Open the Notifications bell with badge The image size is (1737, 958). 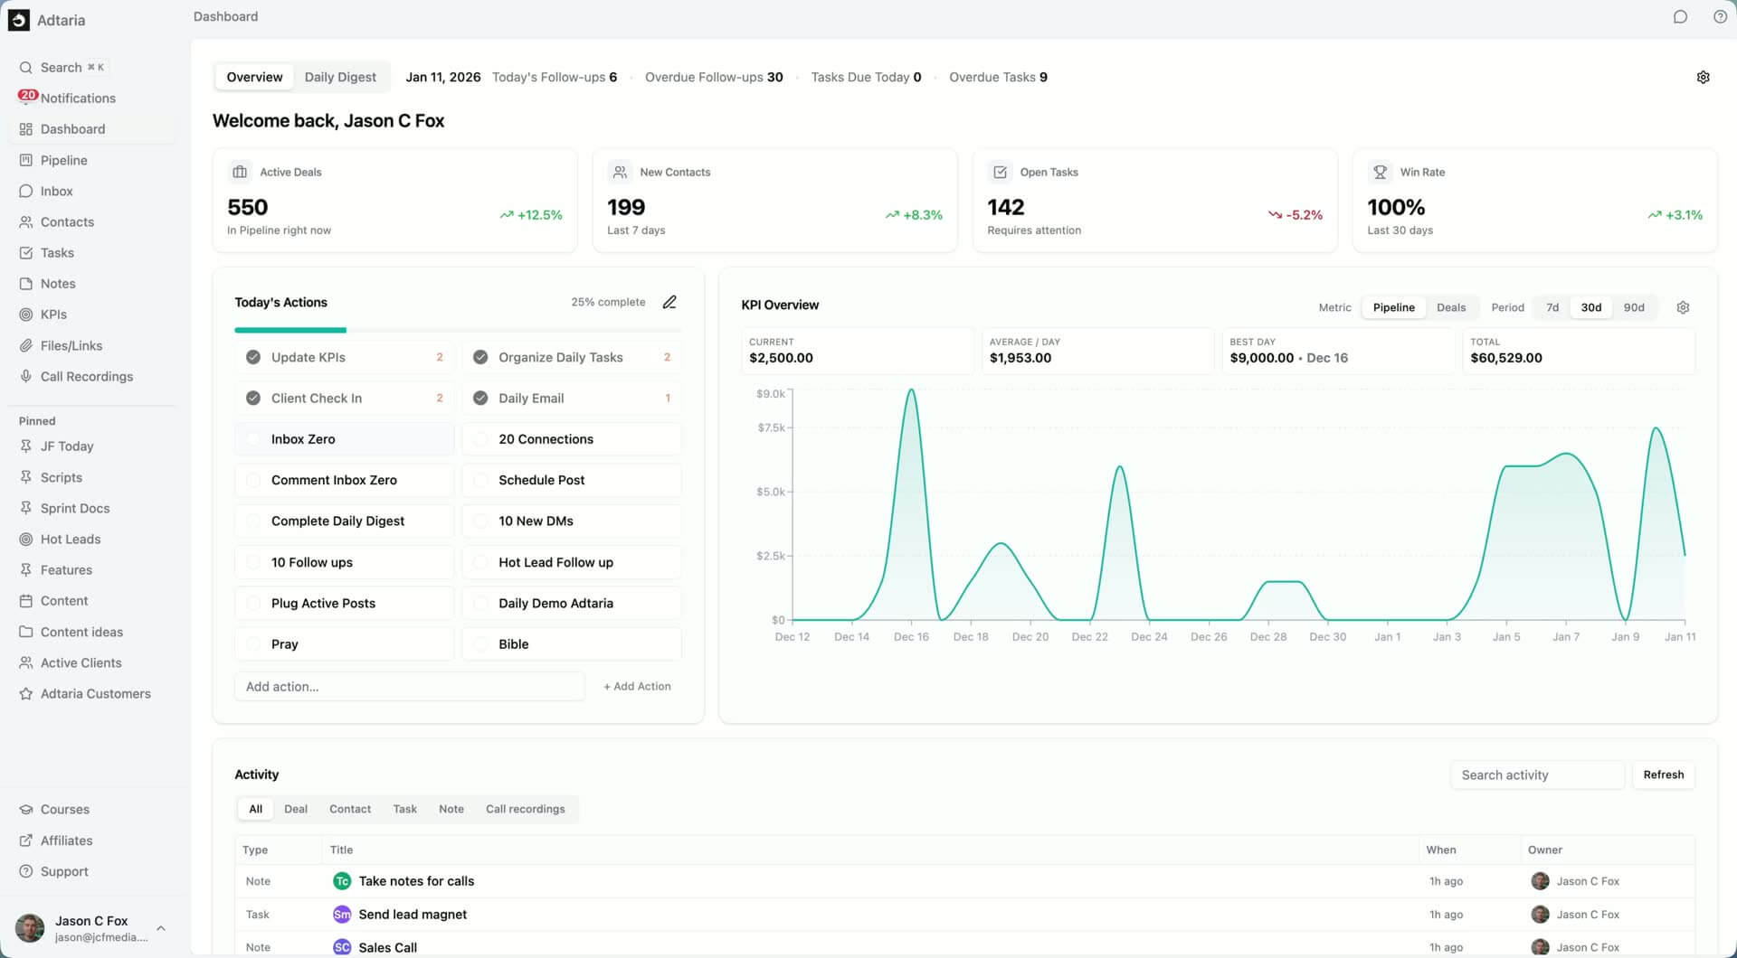26,98
